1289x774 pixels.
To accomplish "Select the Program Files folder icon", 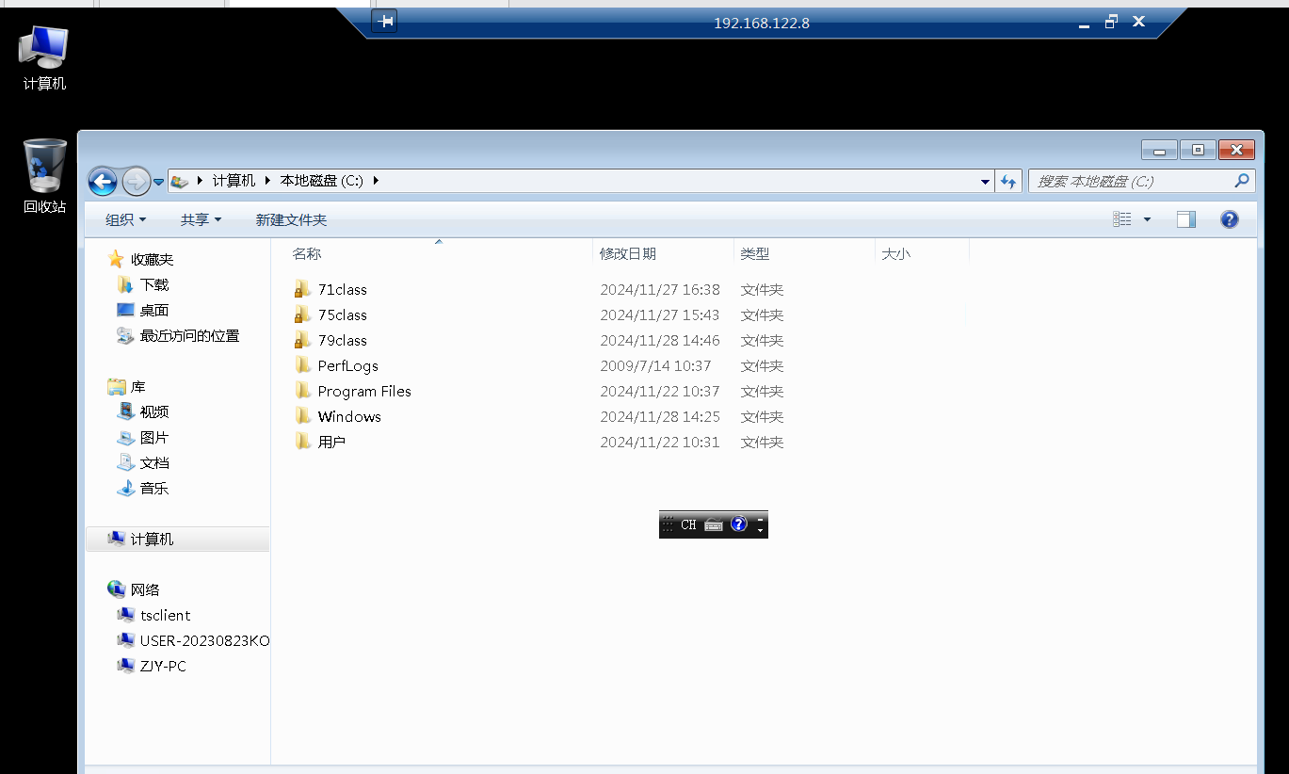I will point(302,391).
